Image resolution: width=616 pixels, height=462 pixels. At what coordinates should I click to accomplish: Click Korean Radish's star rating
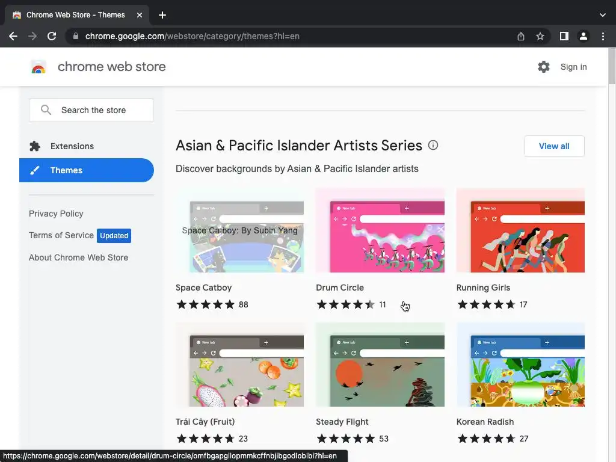(486, 439)
